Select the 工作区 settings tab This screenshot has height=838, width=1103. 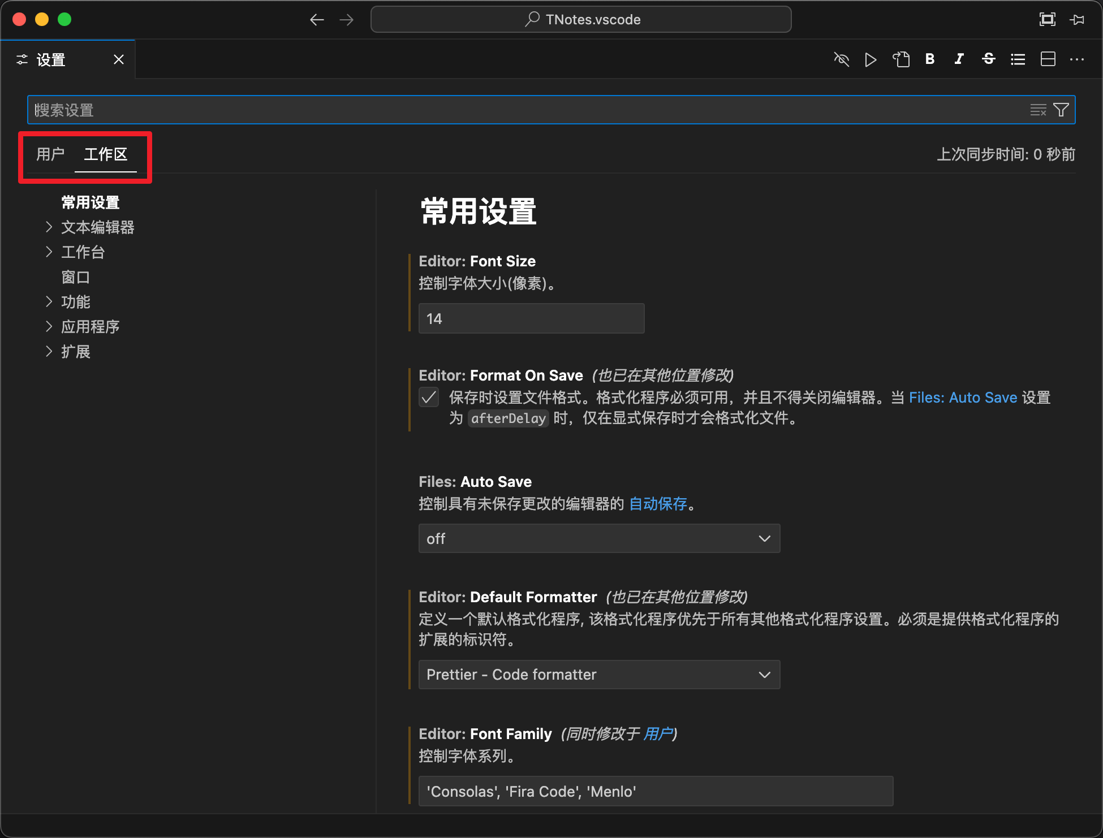(x=106, y=154)
